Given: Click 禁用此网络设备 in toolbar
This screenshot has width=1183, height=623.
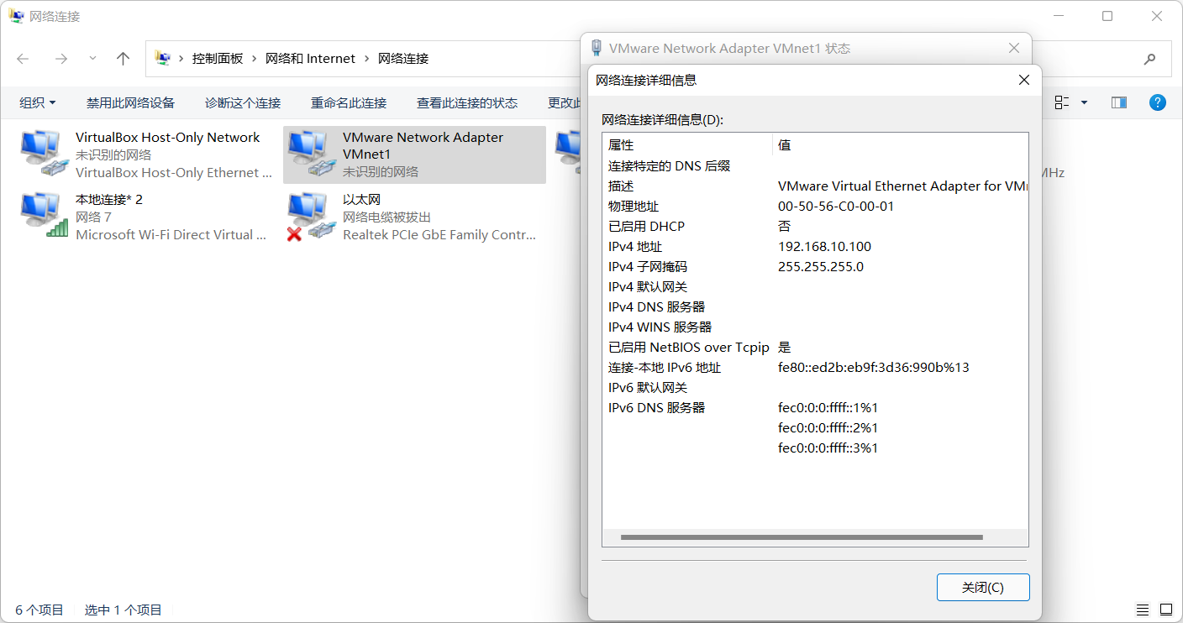Looking at the screenshot, I should (130, 102).
